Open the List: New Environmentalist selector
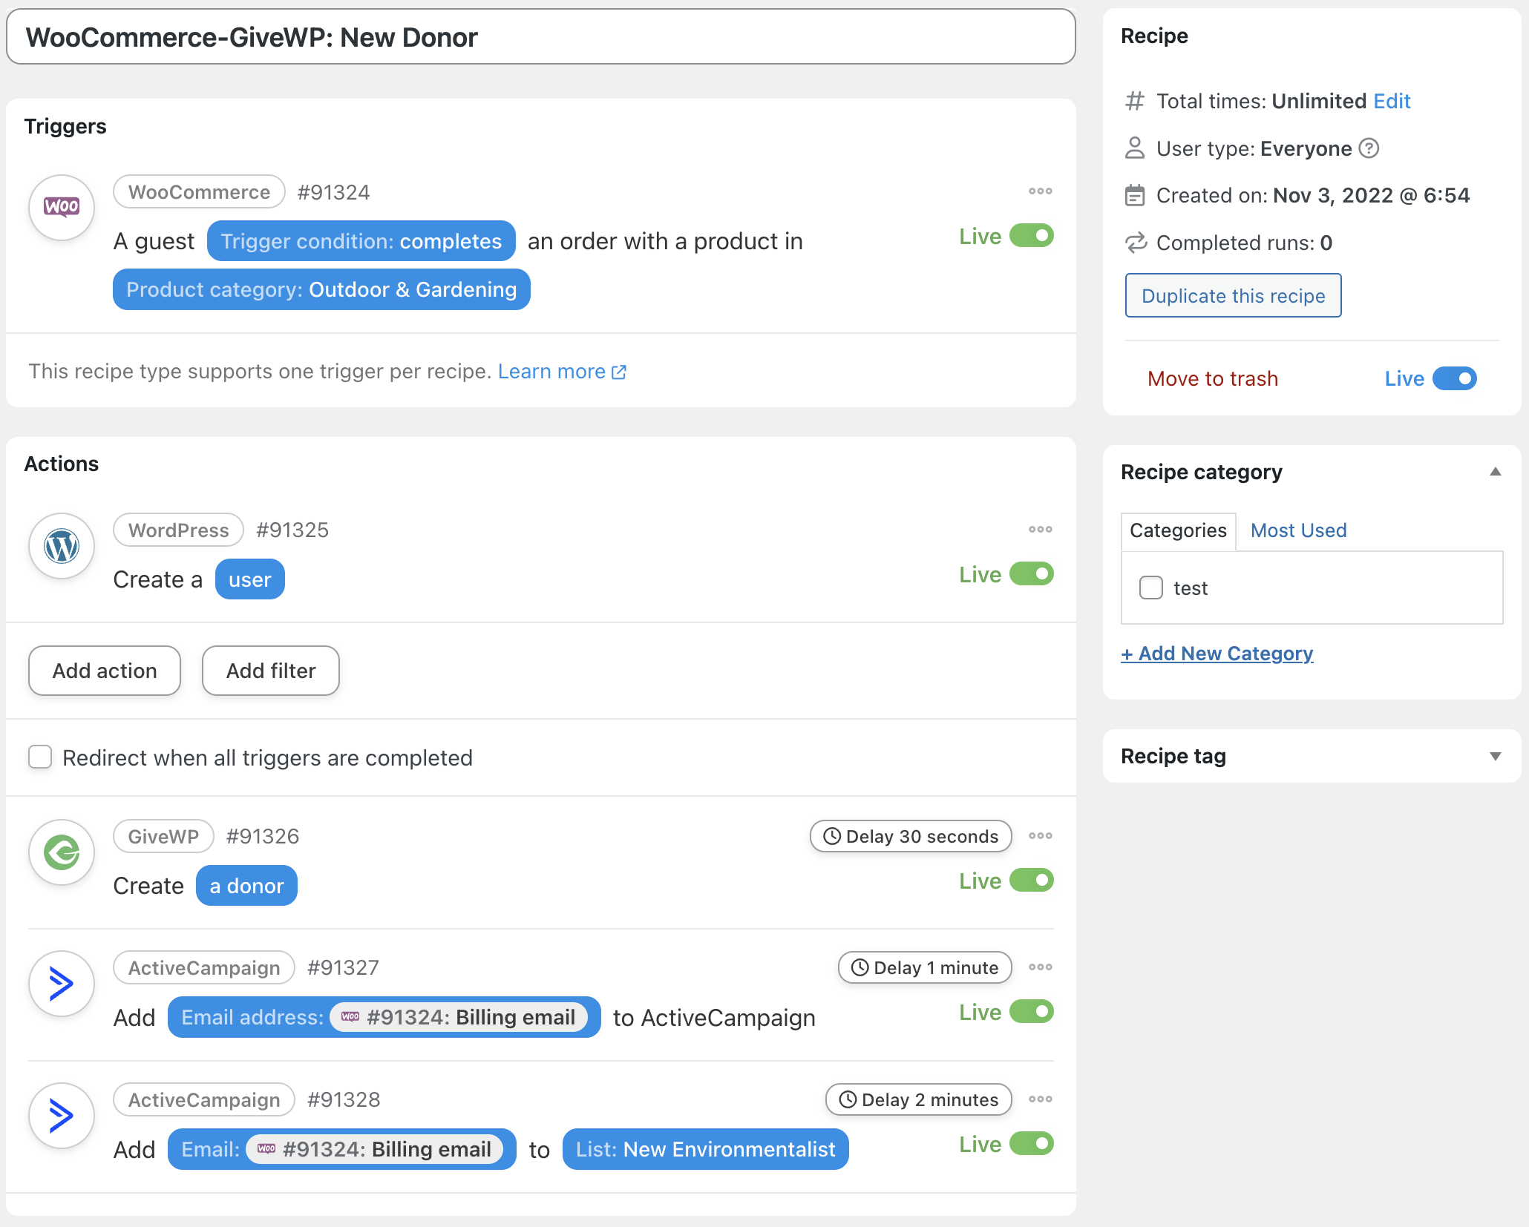 (x=706, y=1149)
